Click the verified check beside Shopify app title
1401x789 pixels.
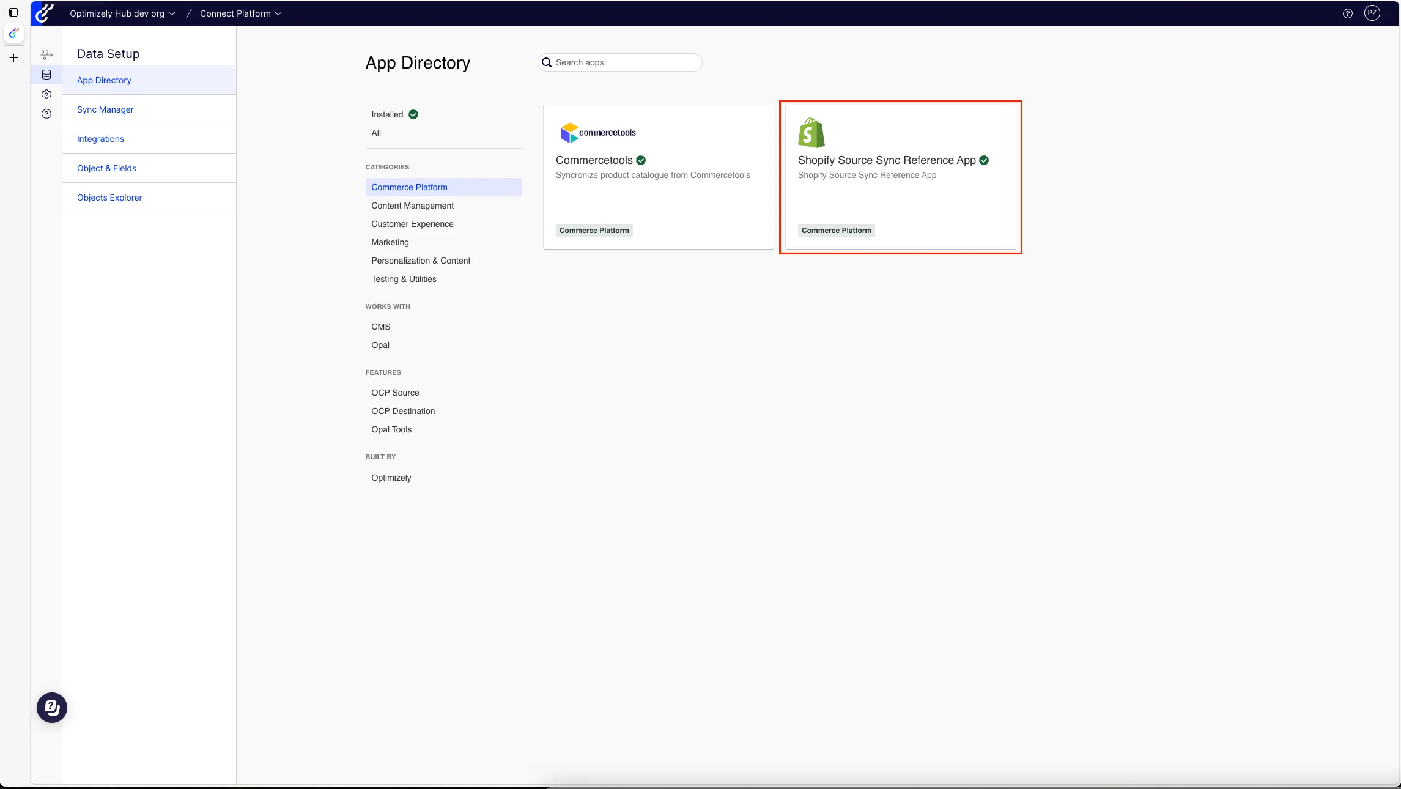coord(984,160)
